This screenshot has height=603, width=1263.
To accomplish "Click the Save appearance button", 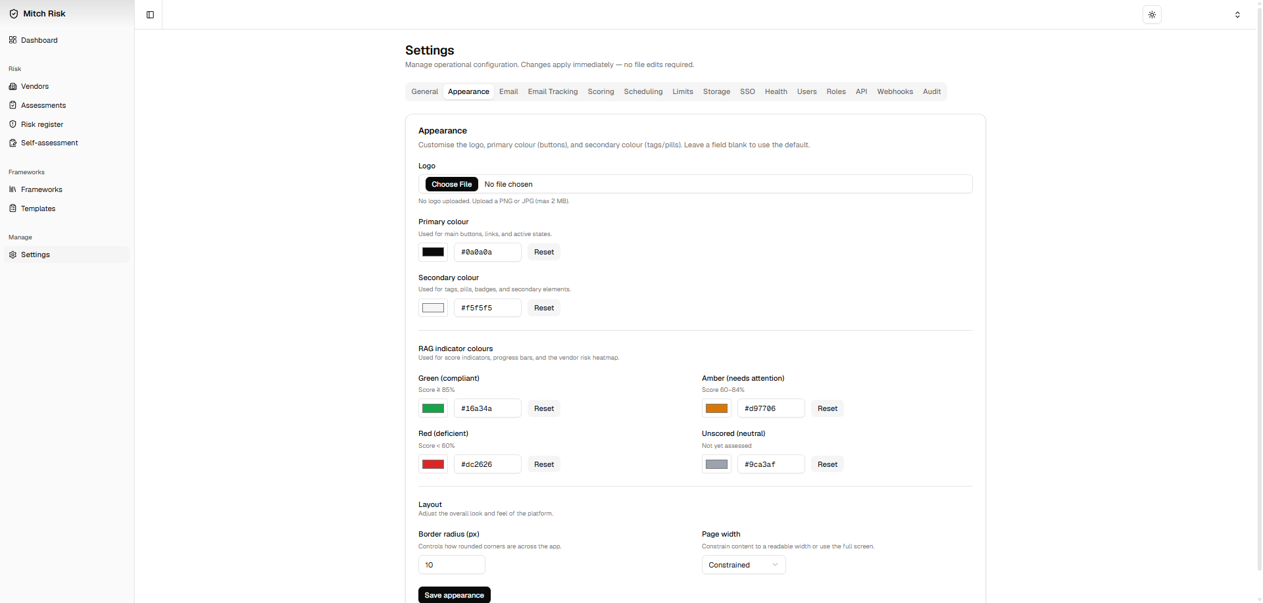I will coord(455,595).
